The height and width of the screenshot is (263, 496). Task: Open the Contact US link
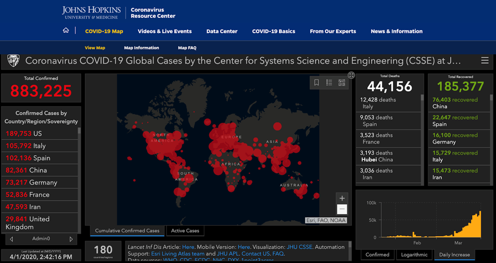(256, 254)
